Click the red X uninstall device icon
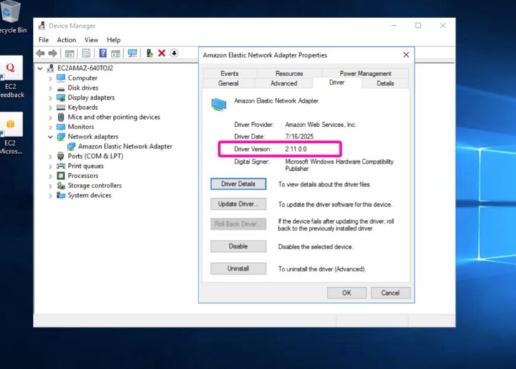 point(162,53)
